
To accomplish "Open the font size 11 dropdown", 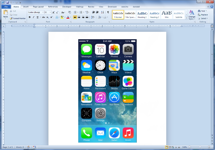I will click(x=50, y=12).
